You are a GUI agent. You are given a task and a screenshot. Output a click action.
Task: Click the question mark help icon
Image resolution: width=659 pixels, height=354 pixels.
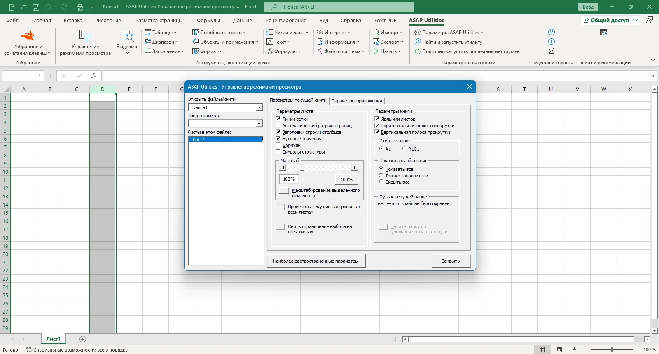[552, 32]
